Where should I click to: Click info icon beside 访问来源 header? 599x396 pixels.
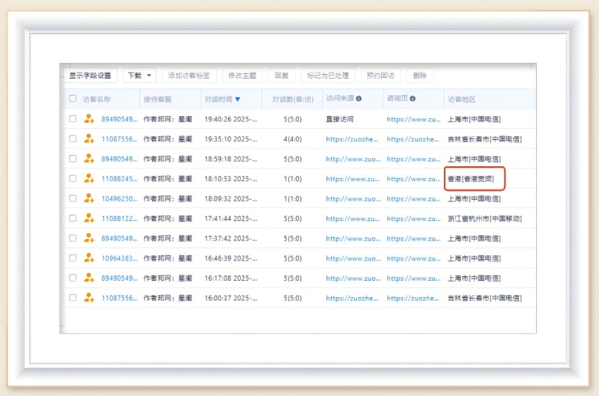[x=359, y=99]
